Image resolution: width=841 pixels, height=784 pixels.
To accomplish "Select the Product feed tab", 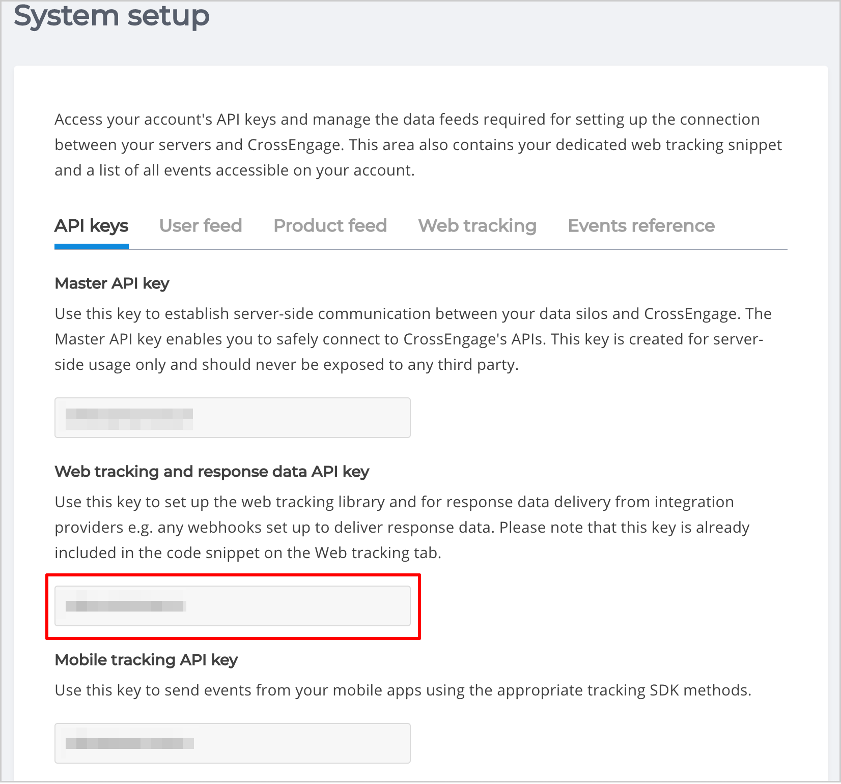I will [x=330, y=226].
